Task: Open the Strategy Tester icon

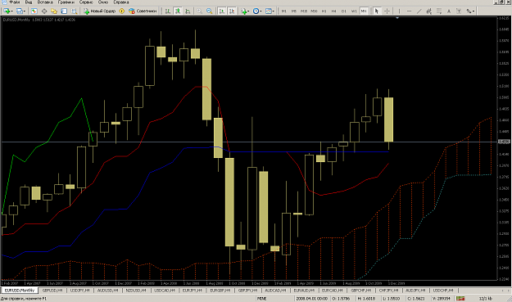Action: (x=74, y=11)
